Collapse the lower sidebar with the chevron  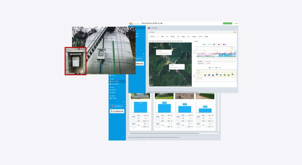click(124, 102)
